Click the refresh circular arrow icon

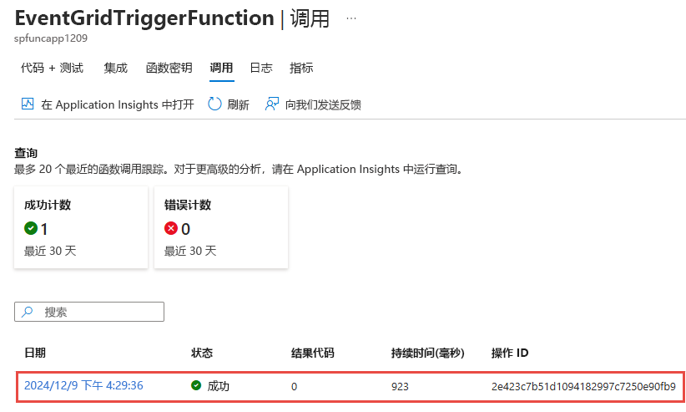click(214, 104)
